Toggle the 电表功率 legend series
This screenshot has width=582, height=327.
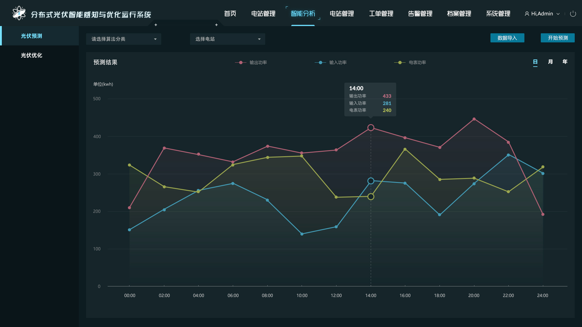pyautogui.click(x=410, y=62)
